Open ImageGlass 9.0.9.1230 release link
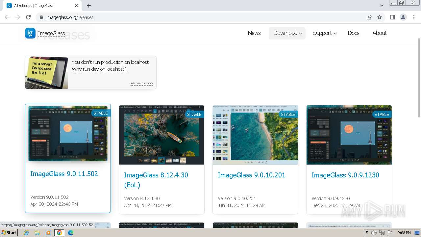Screen dimensions: 421x237 point(345,175)
